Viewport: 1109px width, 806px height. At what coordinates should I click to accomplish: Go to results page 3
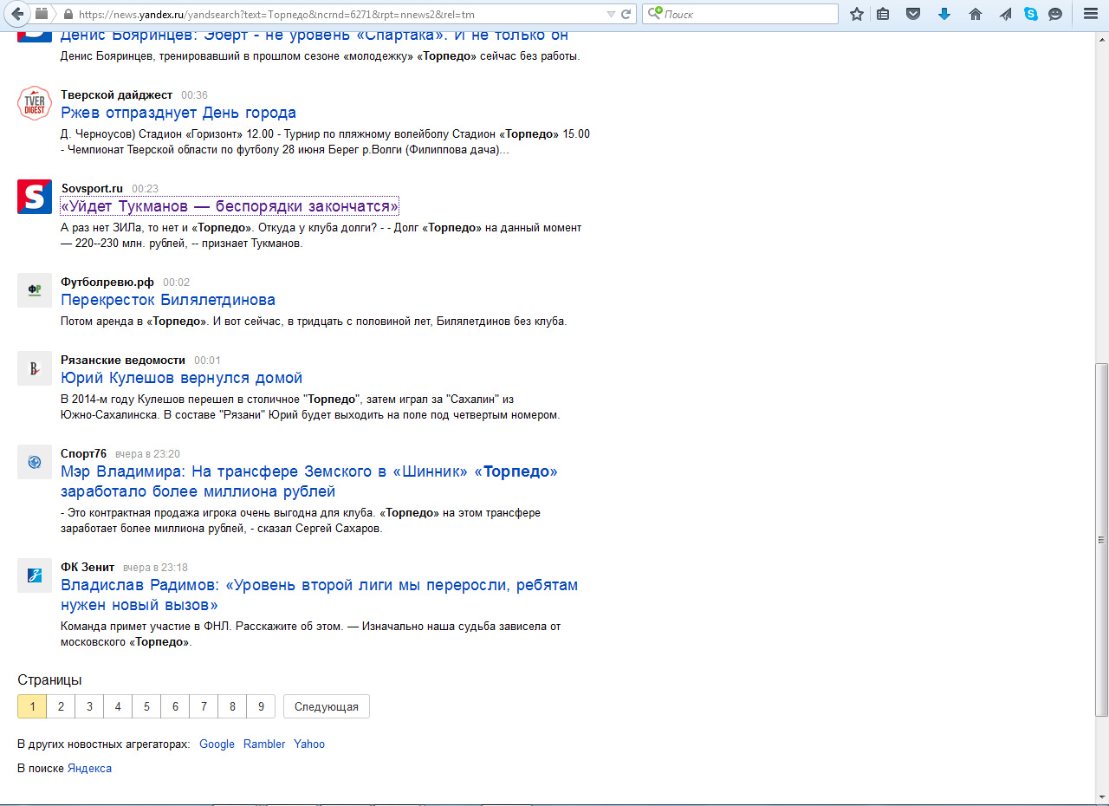89,706
